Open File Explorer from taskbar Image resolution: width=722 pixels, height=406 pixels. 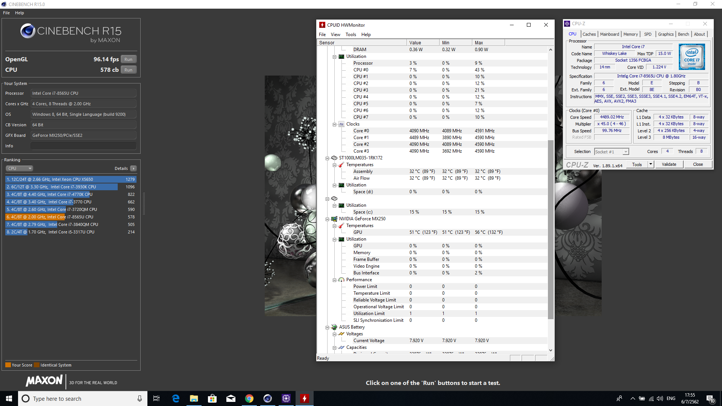[194, 398]
